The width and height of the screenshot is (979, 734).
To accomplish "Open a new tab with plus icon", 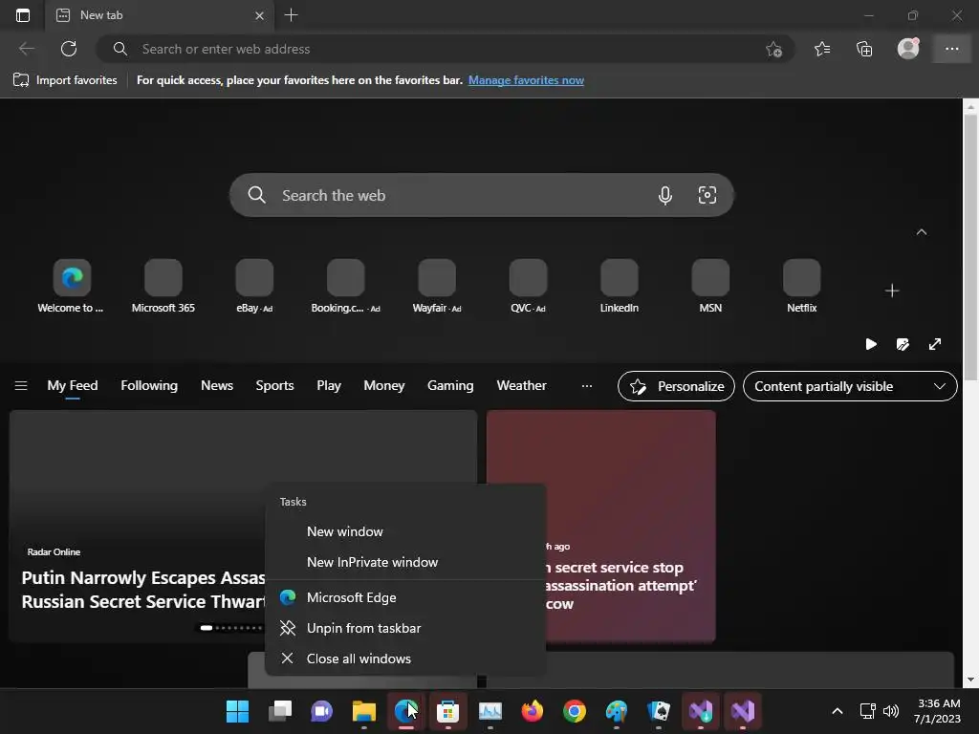I will [291, 15].
